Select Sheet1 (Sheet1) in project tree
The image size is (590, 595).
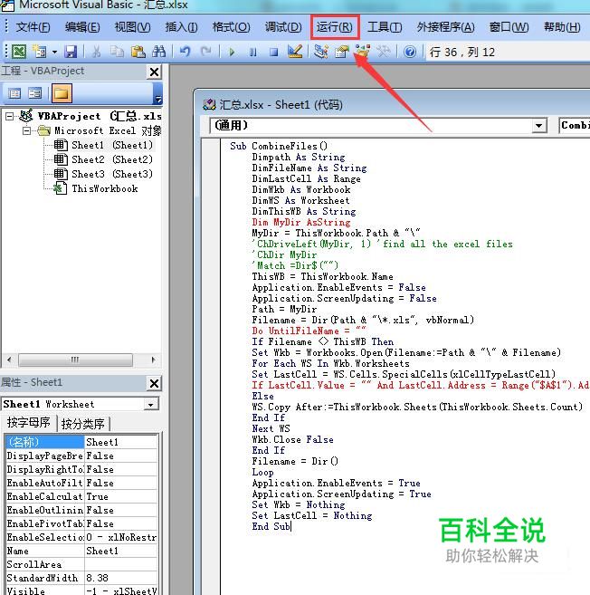112,145
